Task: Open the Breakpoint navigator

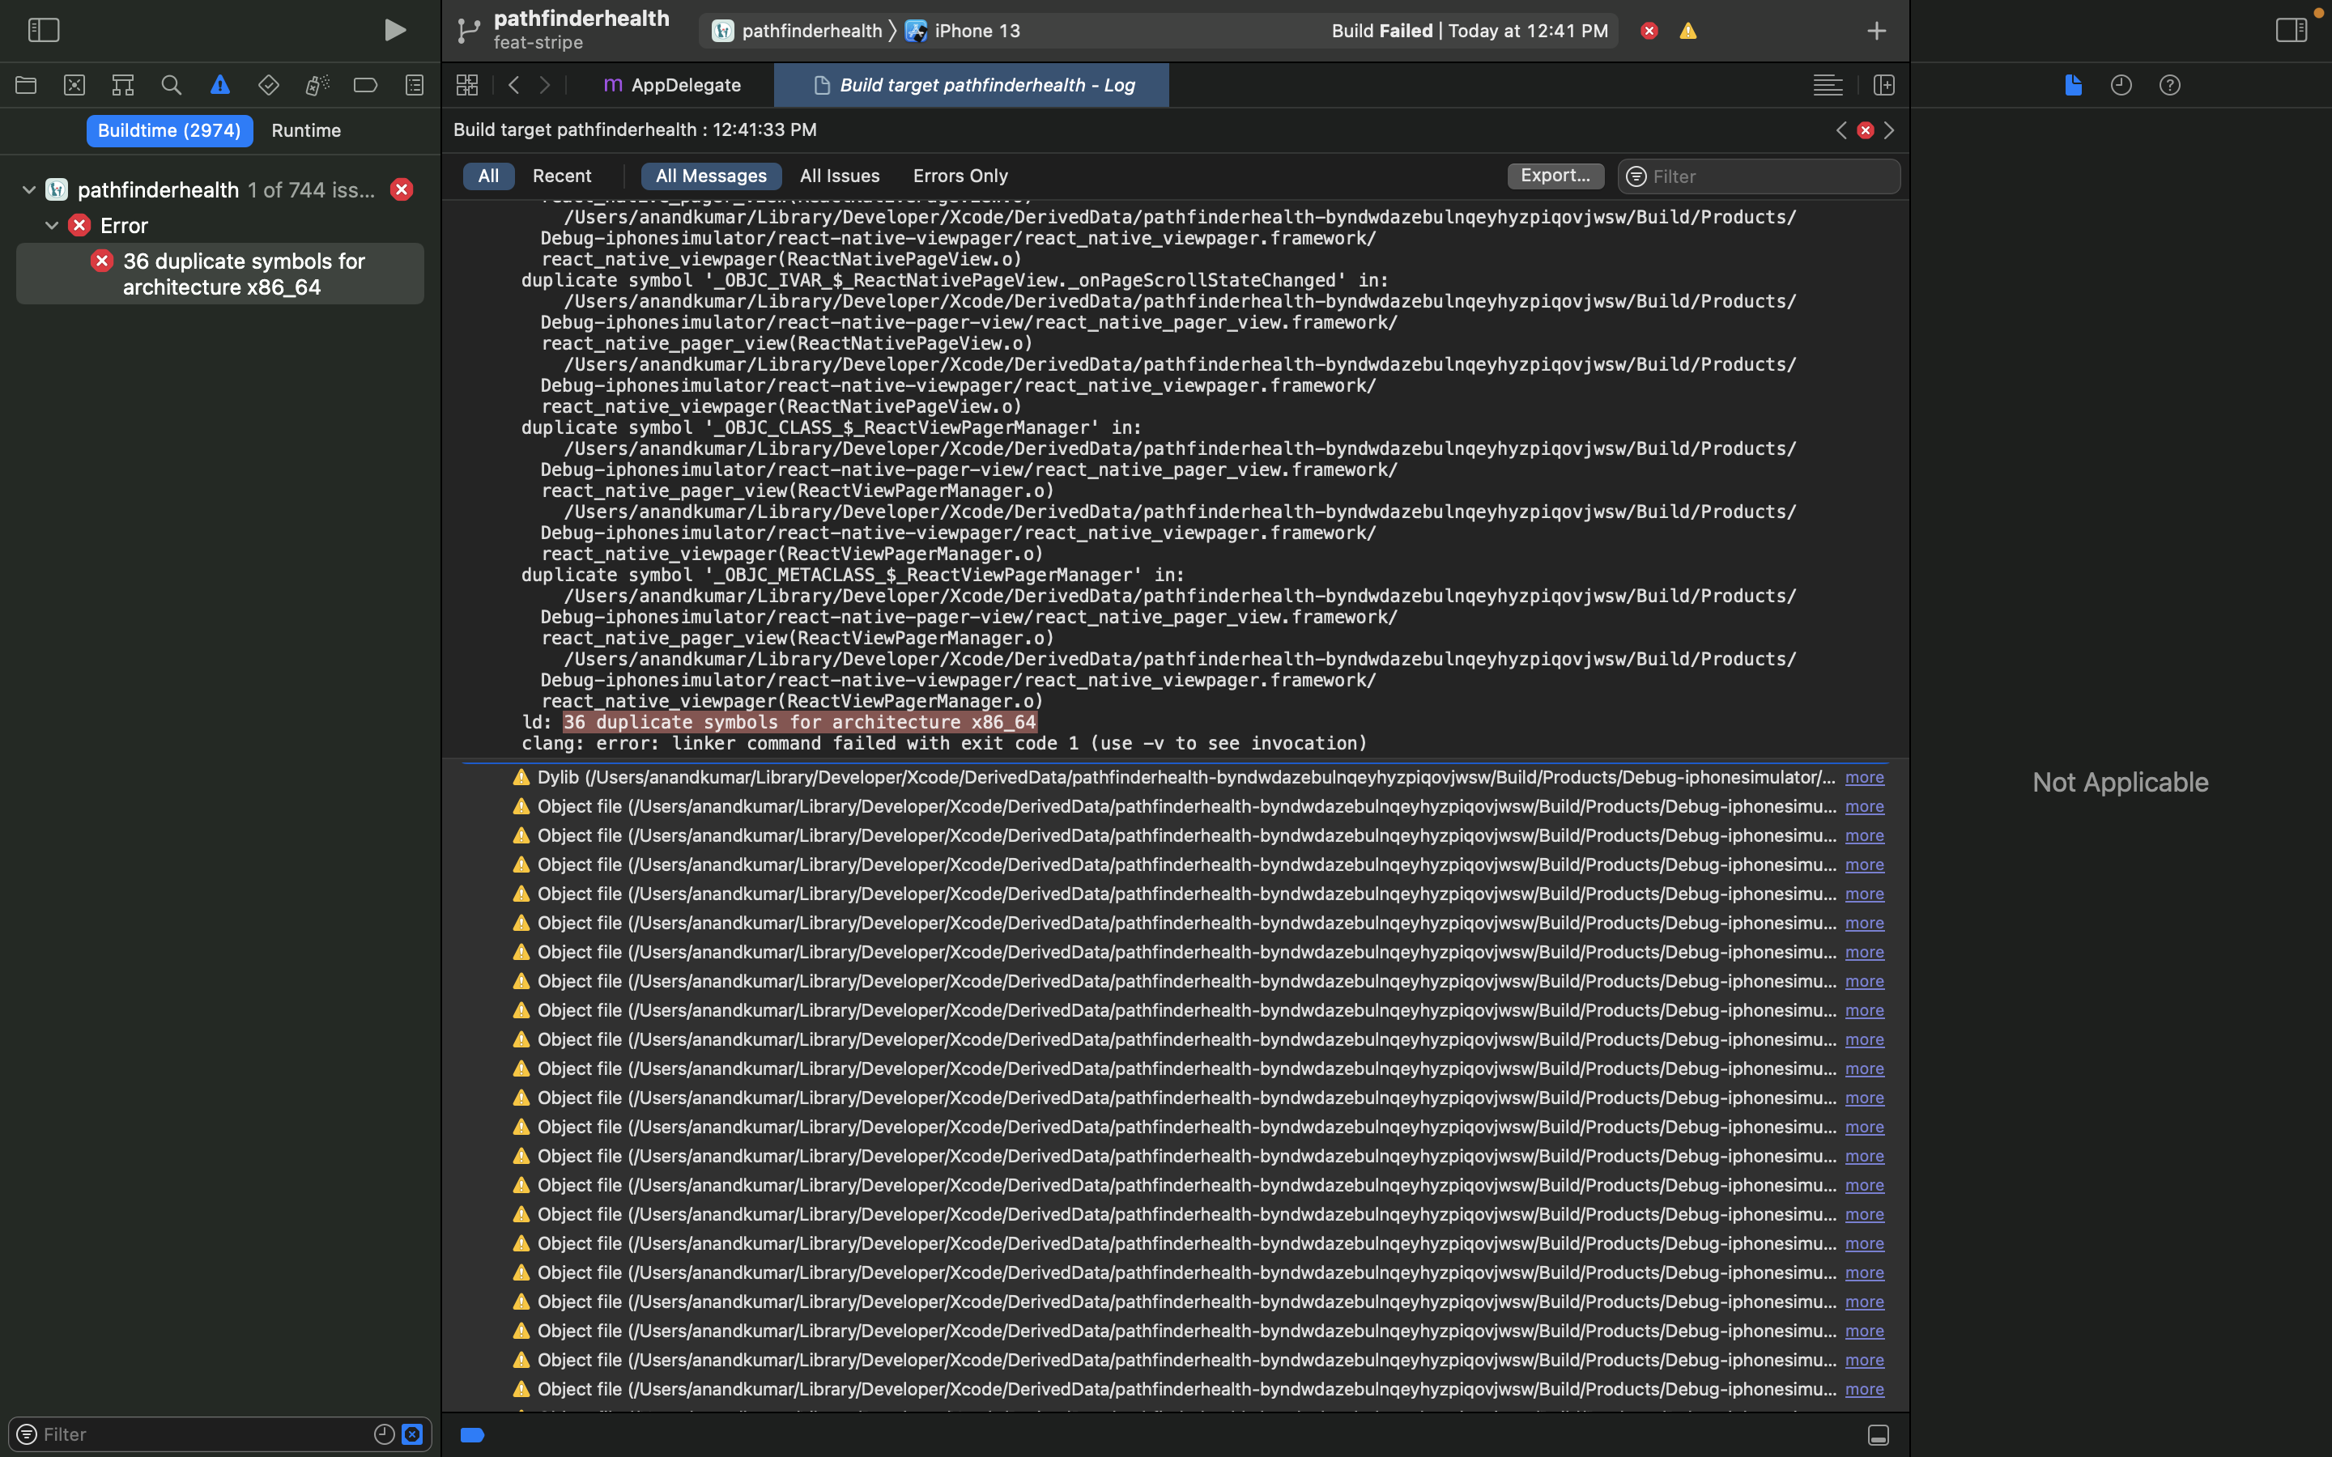Action: [365, 85]
